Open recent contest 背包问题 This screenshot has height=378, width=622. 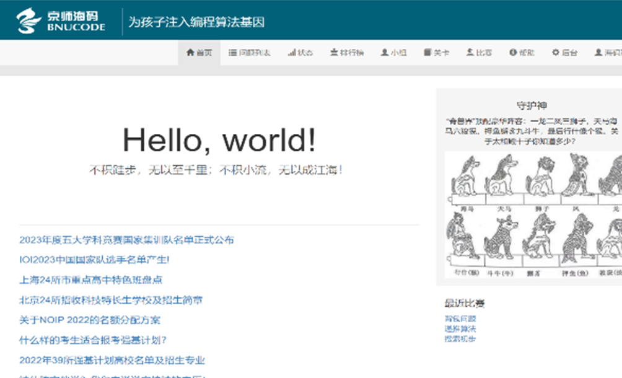460,319
